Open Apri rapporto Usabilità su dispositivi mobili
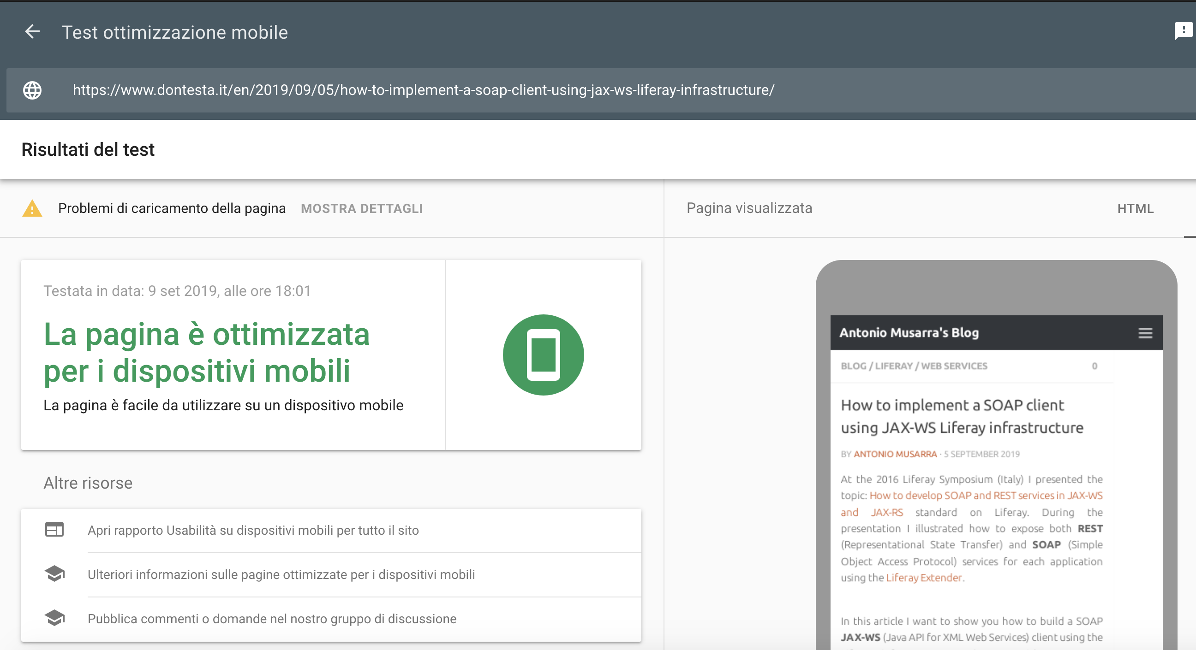Viewport: 1196px width, 650px height. coord(253,530)
